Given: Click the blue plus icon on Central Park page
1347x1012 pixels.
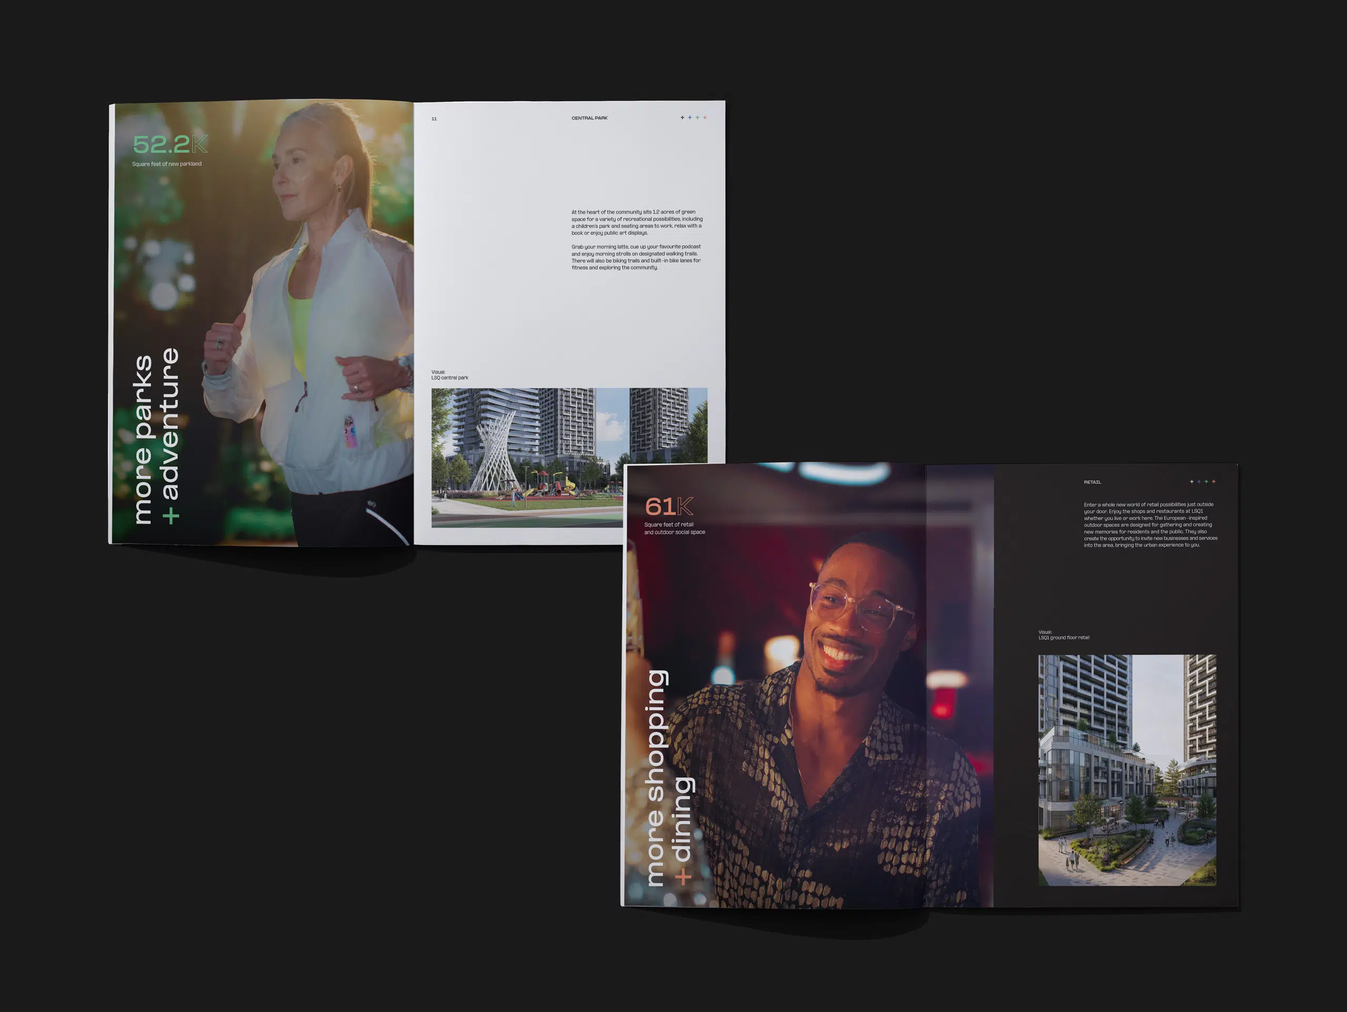Looking at the screenshot, I should click(690, 117).
